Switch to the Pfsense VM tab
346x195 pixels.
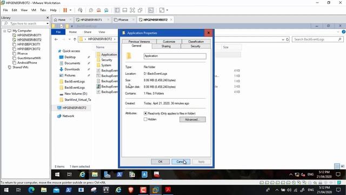[x=123, y=19]
